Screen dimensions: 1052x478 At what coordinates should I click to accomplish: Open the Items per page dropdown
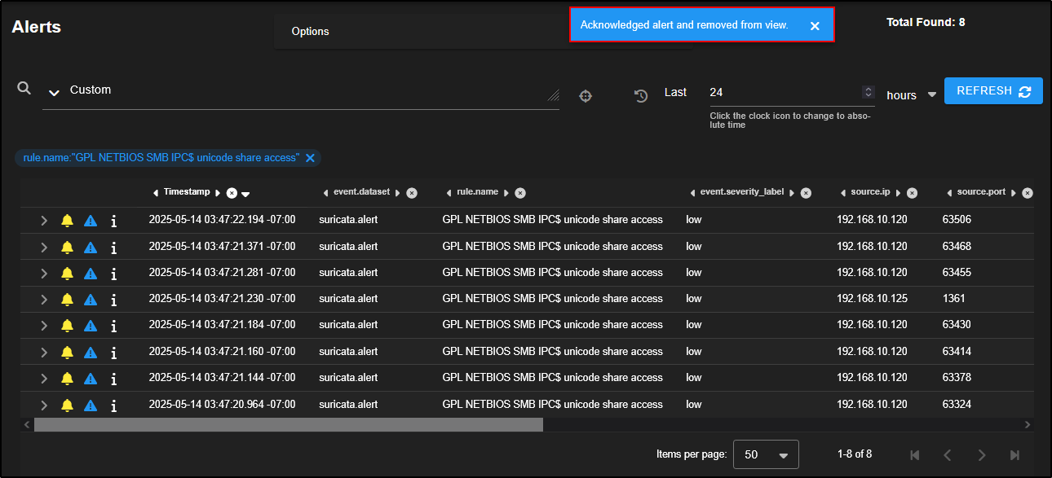click(x=766, y=454)
